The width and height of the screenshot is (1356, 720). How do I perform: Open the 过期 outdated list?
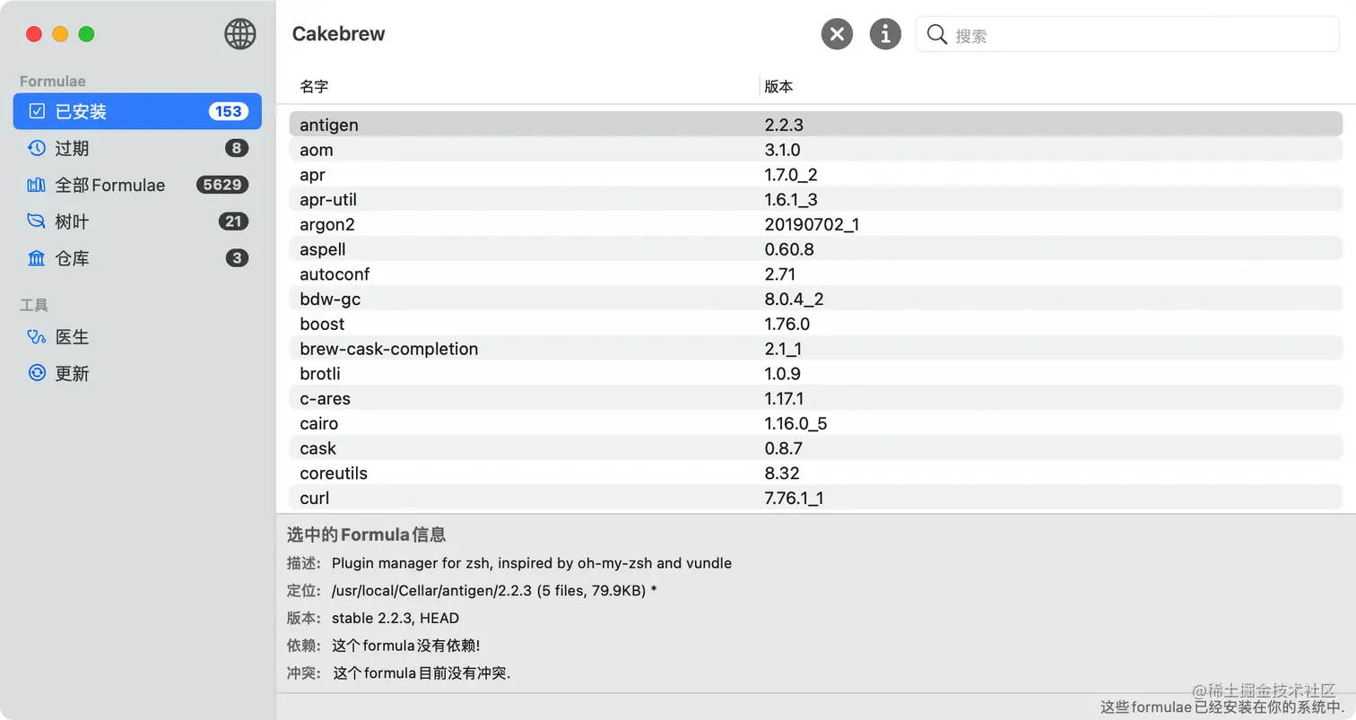click(x=137, y=148)
